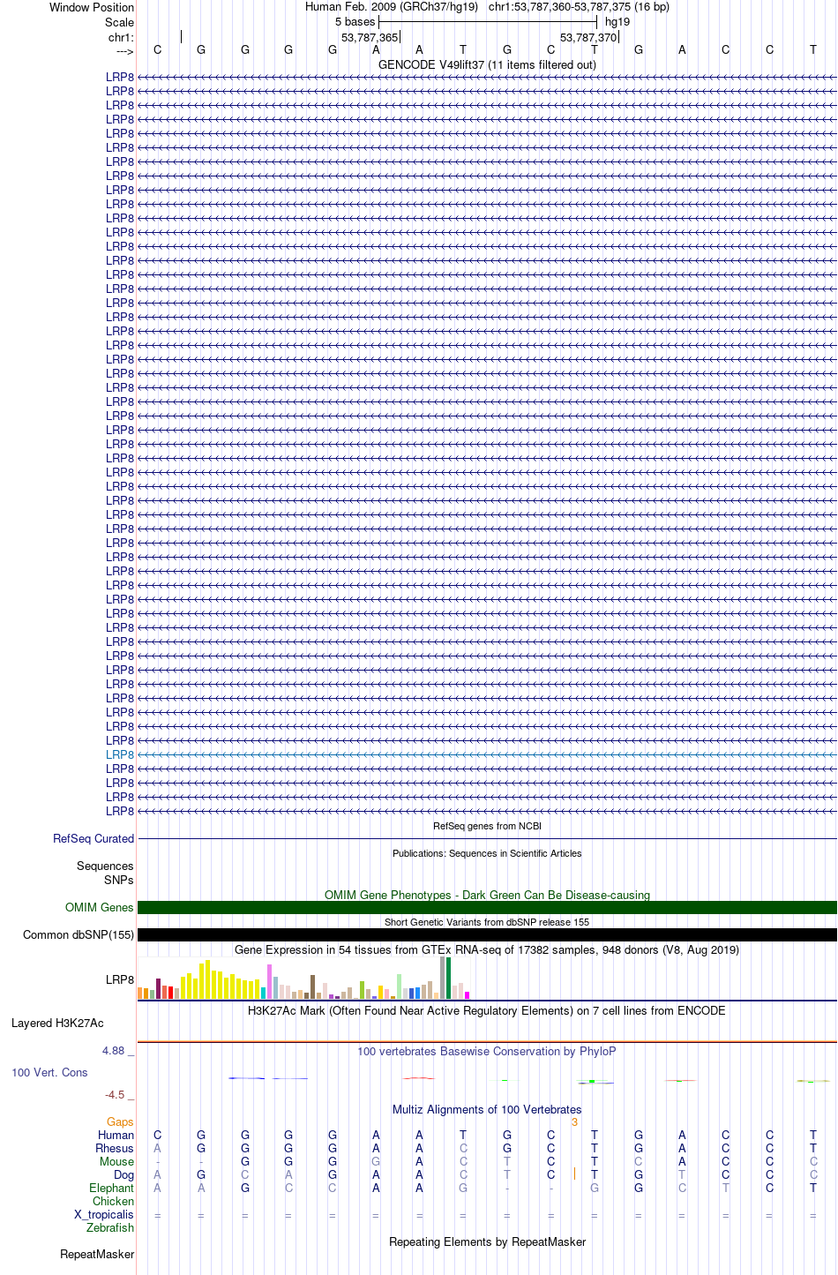Click the 100 Vert. Cons label
Screen dimensions: 838x1275
(x=49, y=1072)
